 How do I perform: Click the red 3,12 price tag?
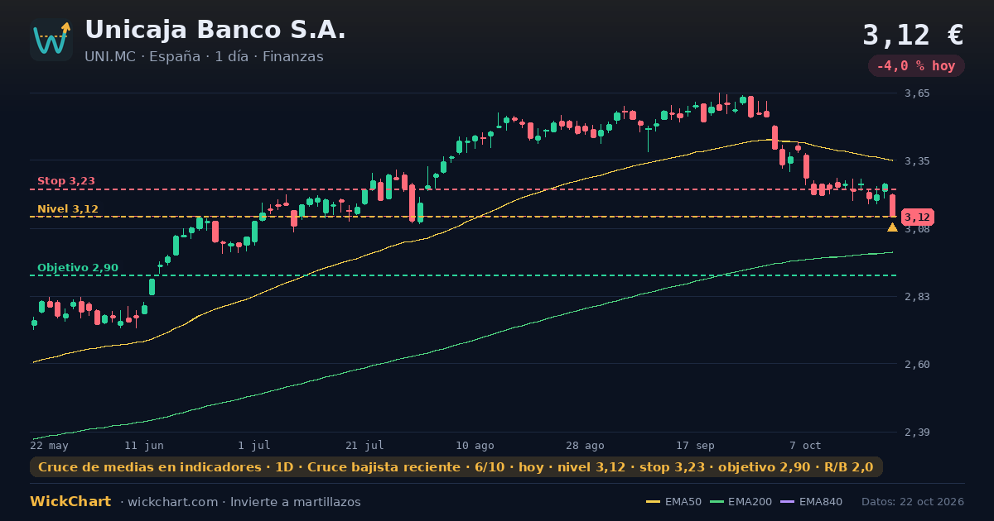(918, 217)
